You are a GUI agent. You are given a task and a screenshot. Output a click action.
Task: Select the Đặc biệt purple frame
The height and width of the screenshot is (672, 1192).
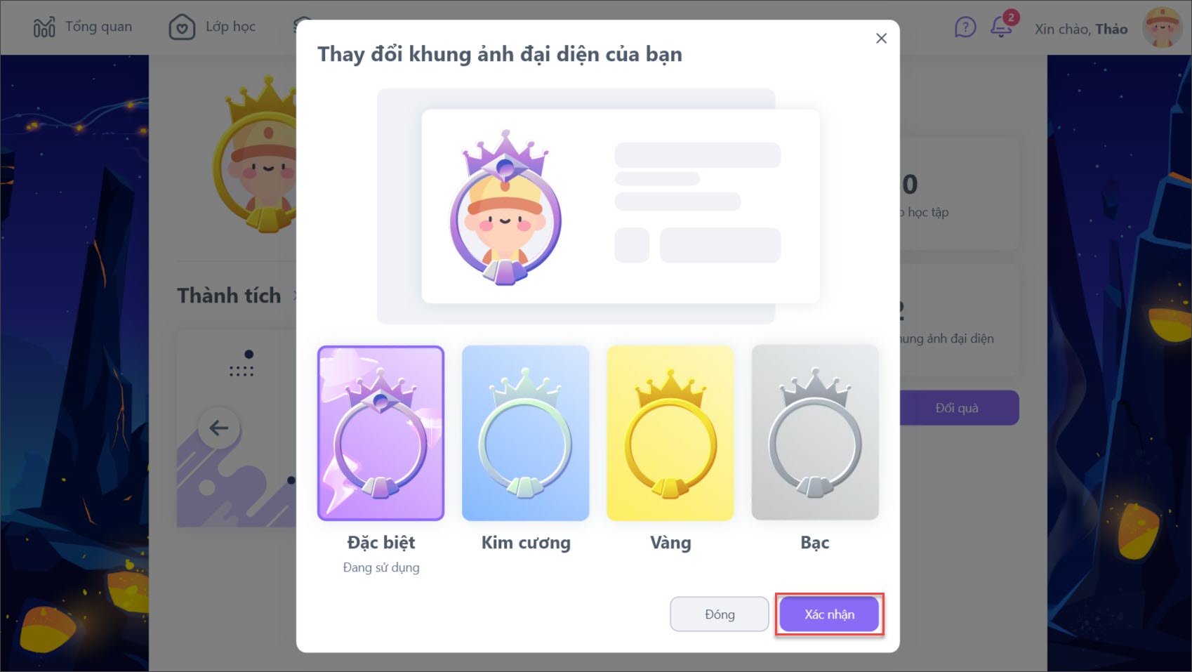[380, 433]
